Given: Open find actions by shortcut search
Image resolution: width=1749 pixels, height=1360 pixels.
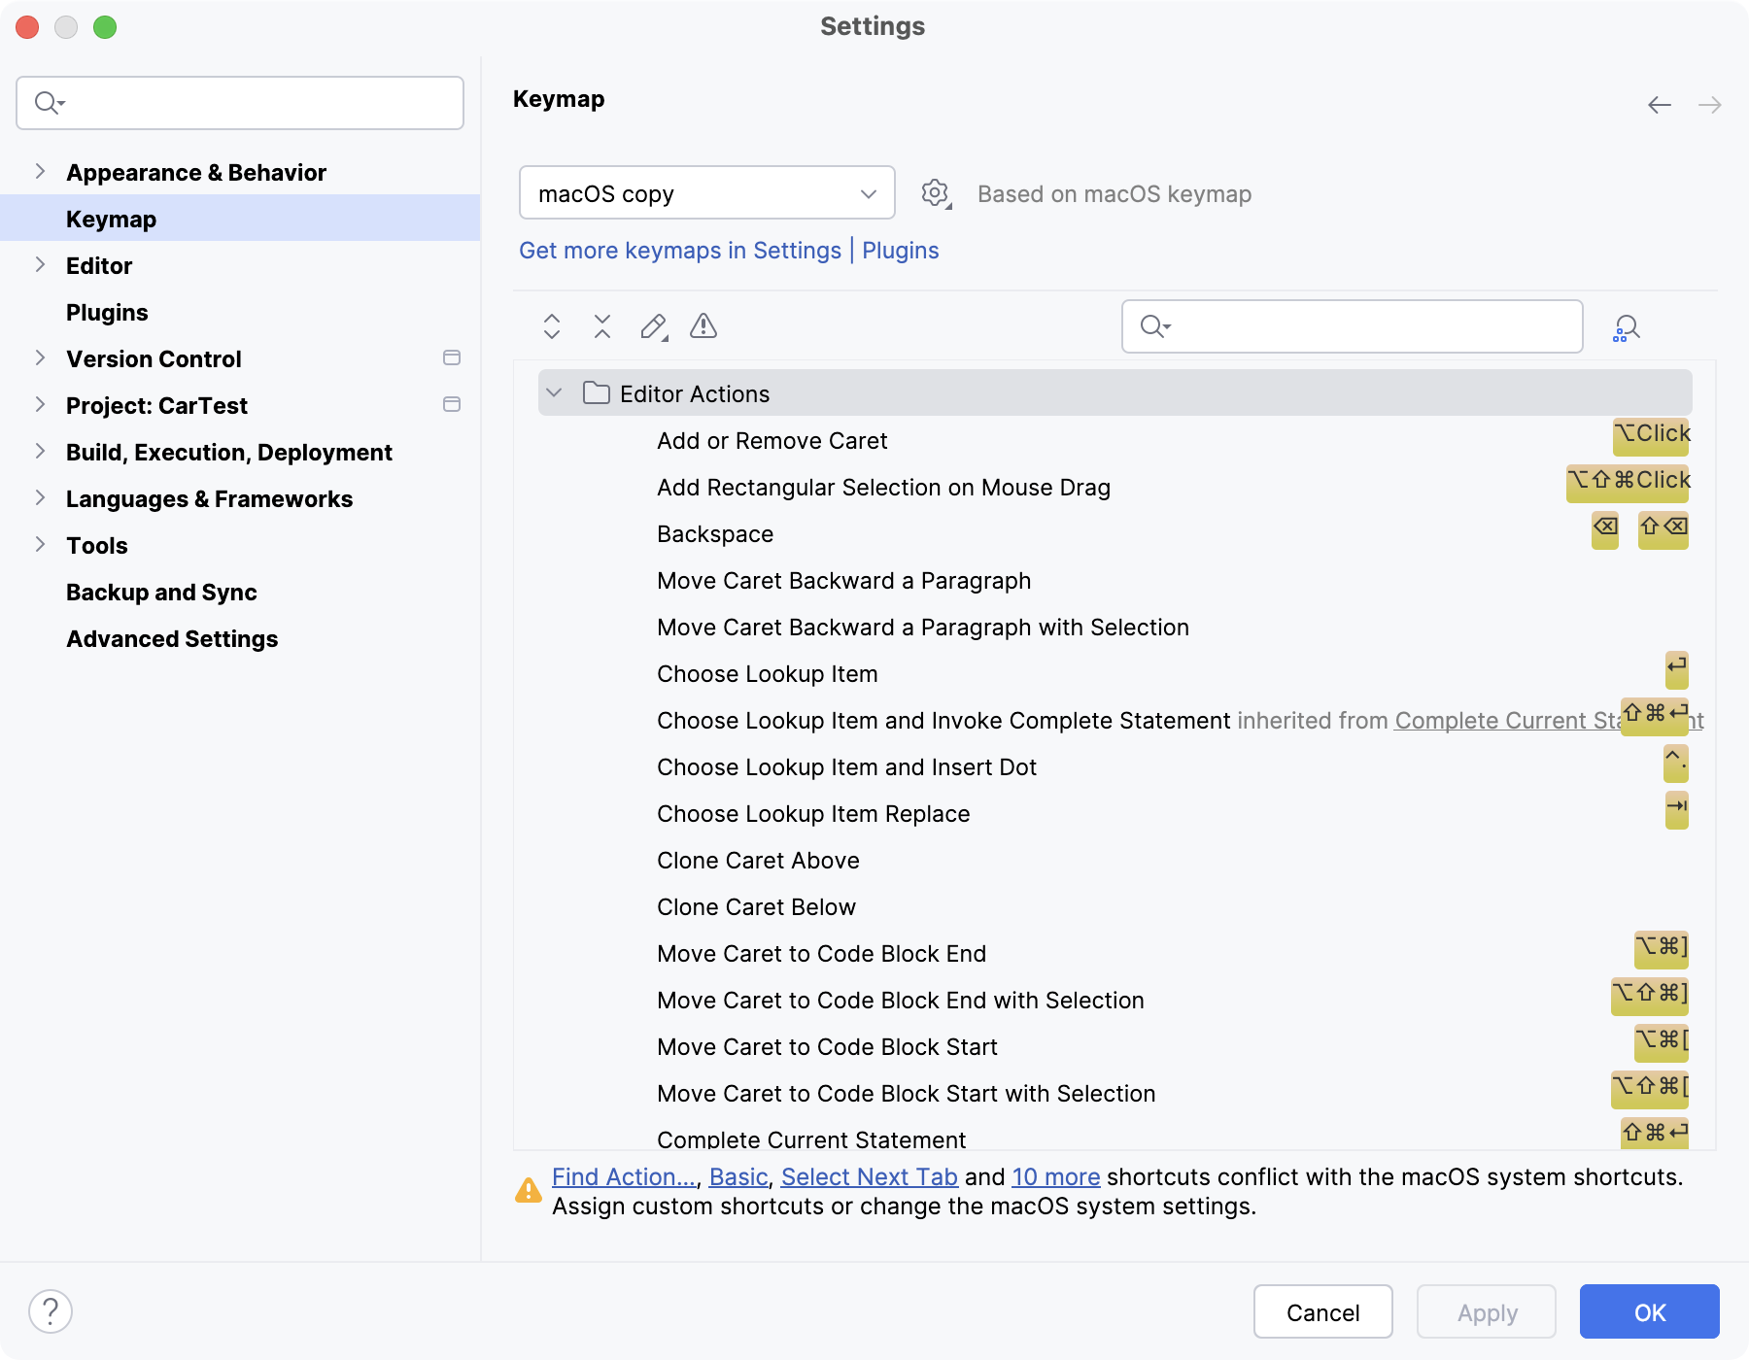Looking at the screenshot, I should [x=1626, y=326].
